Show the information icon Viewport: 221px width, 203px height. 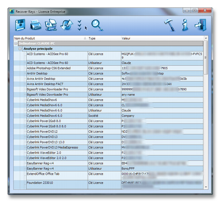tap(185, 25)
